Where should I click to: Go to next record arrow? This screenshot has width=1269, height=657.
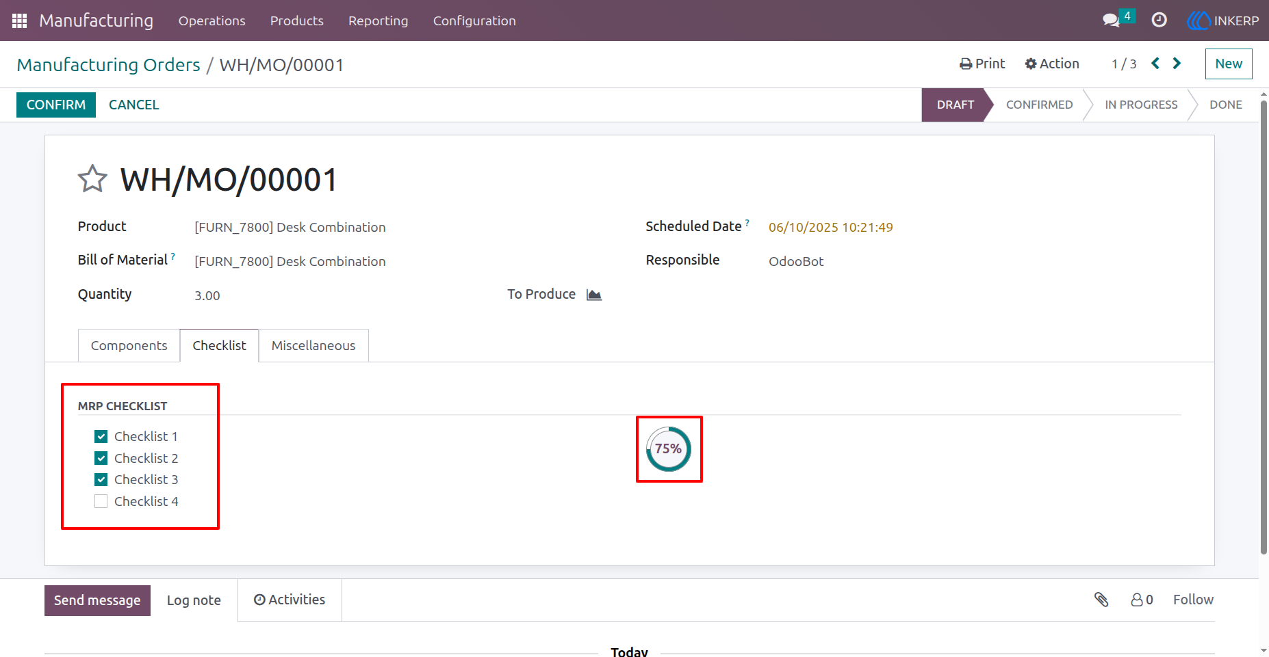[x=1177, y=64]
